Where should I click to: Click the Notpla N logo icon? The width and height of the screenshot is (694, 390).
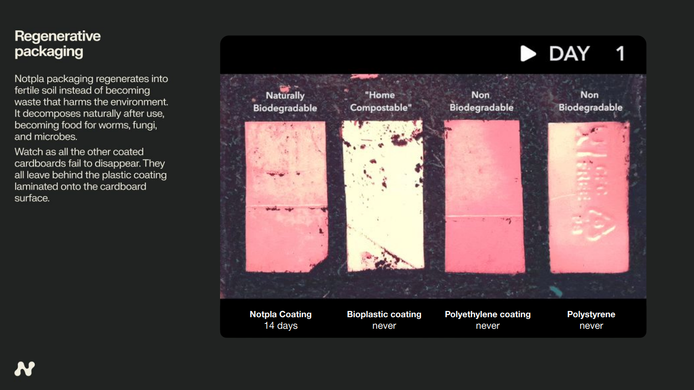pyautogui.click(x=25, y=369)
